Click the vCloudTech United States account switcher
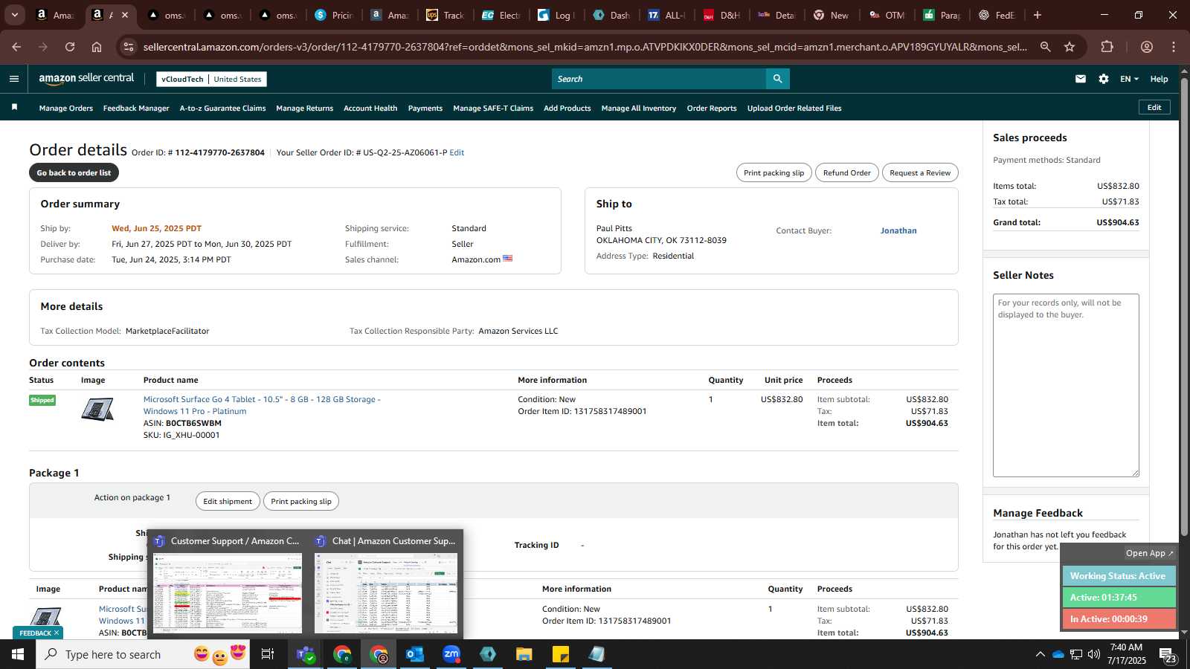Screen dimensions: 1190x669 point(212,79)
